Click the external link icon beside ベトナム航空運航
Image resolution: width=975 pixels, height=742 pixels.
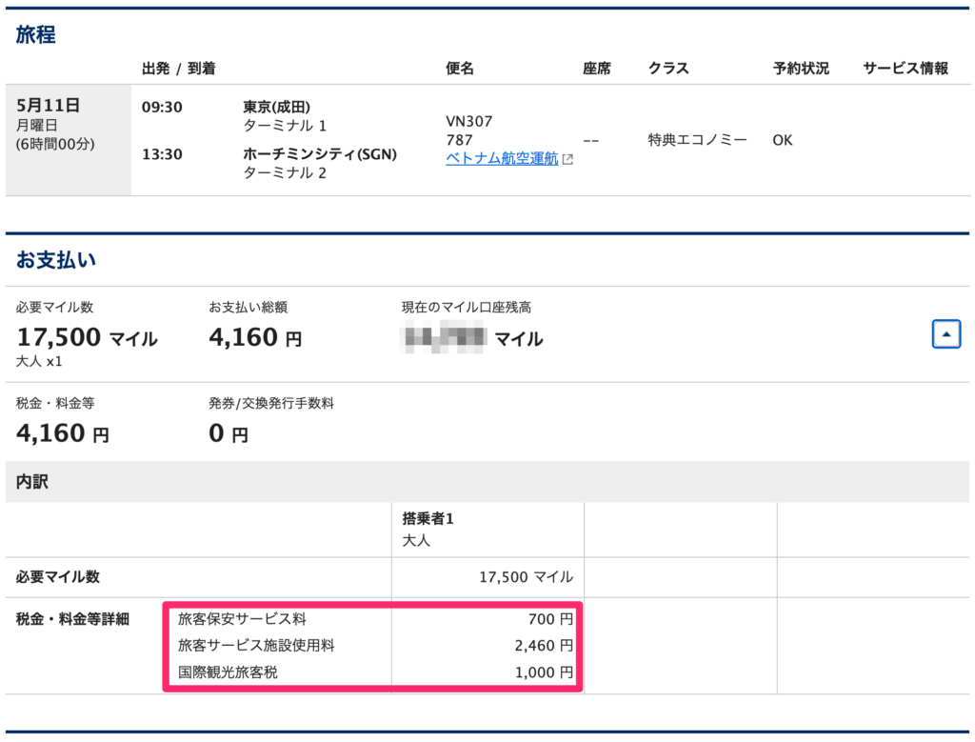pos(567,159)
